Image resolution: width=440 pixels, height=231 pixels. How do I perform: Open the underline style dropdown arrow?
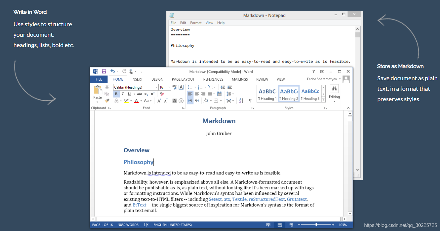coord(134,94)
